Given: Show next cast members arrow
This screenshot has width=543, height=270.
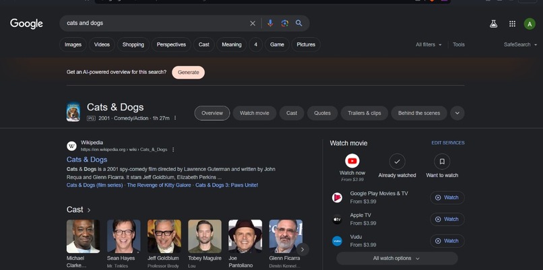Looking at the screenshot, I should coord(302,249).
